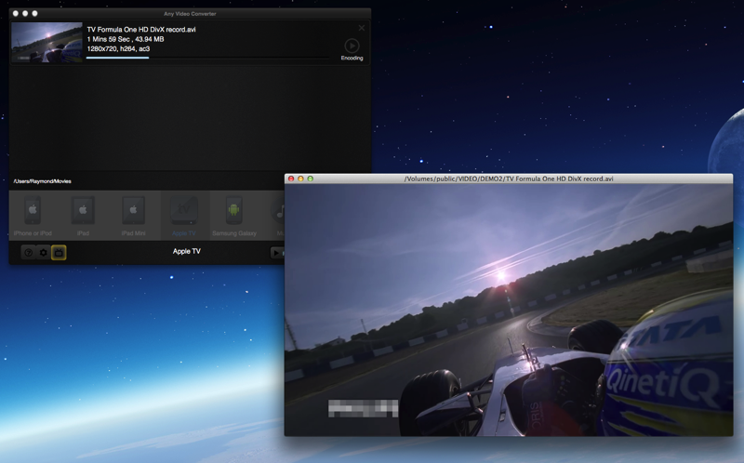Toggle the highlighted TV profile panel button
This screenshot has height=463, width=744.
(x=59, y=252)
